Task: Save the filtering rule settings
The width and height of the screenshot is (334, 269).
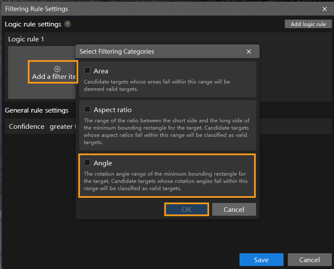Action: click(x=261, y=260)
